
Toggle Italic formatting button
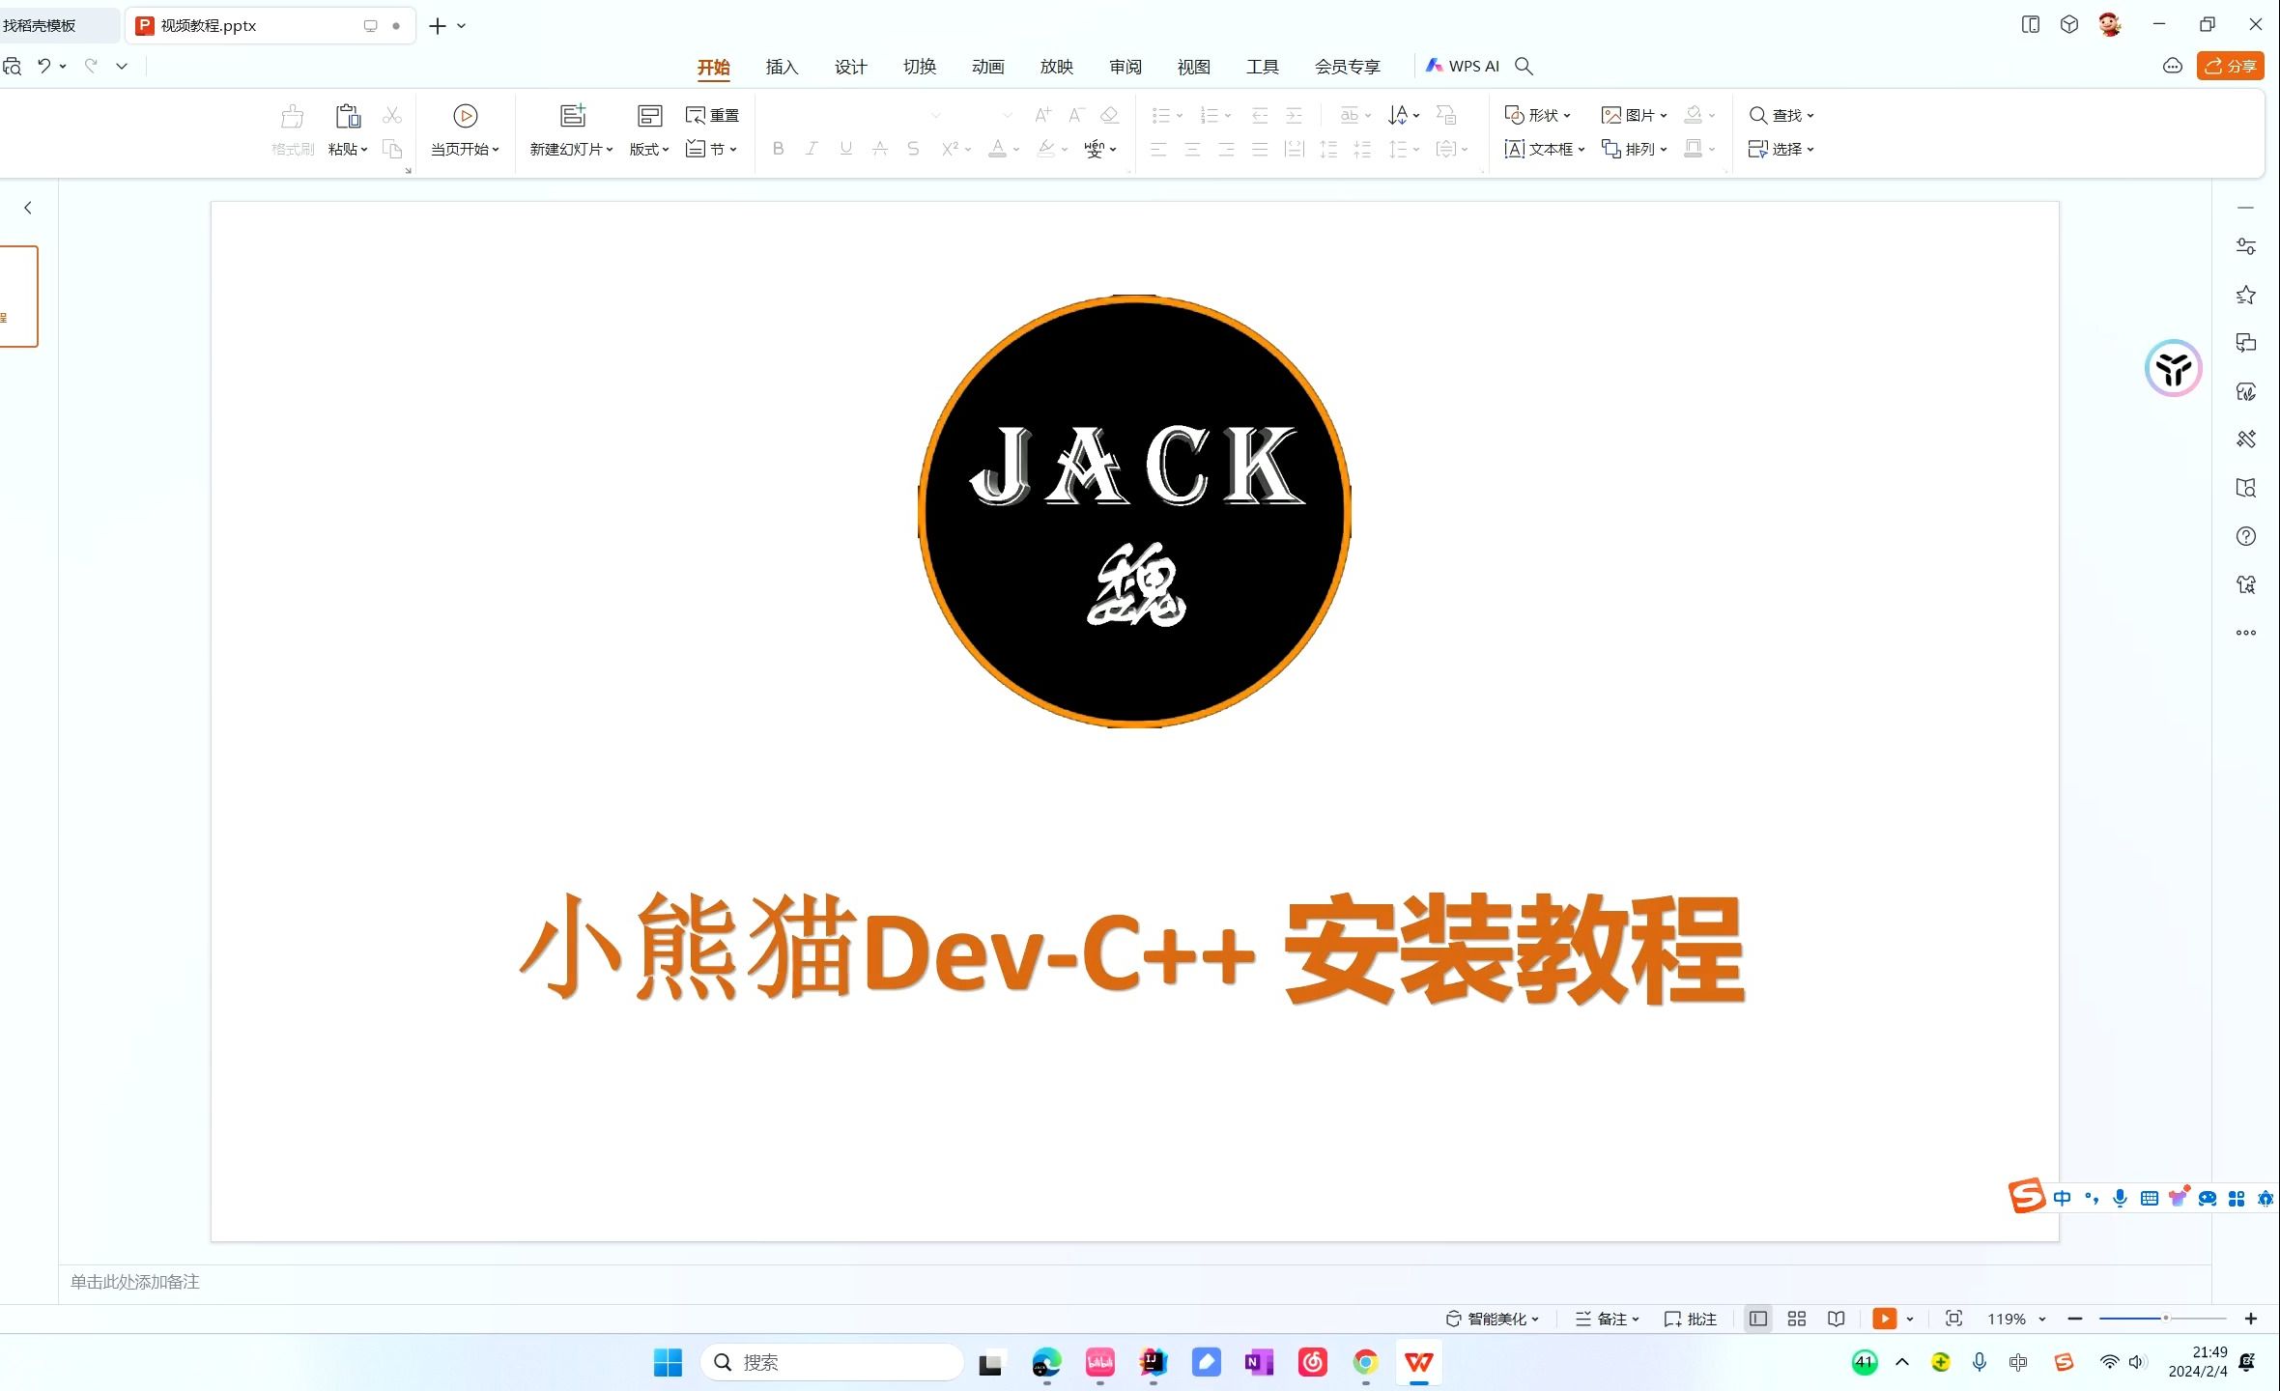click(x=811, y=147)
